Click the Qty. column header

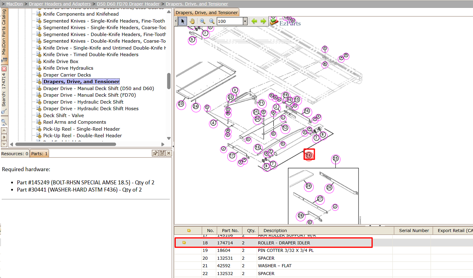(x=251, y=230)
